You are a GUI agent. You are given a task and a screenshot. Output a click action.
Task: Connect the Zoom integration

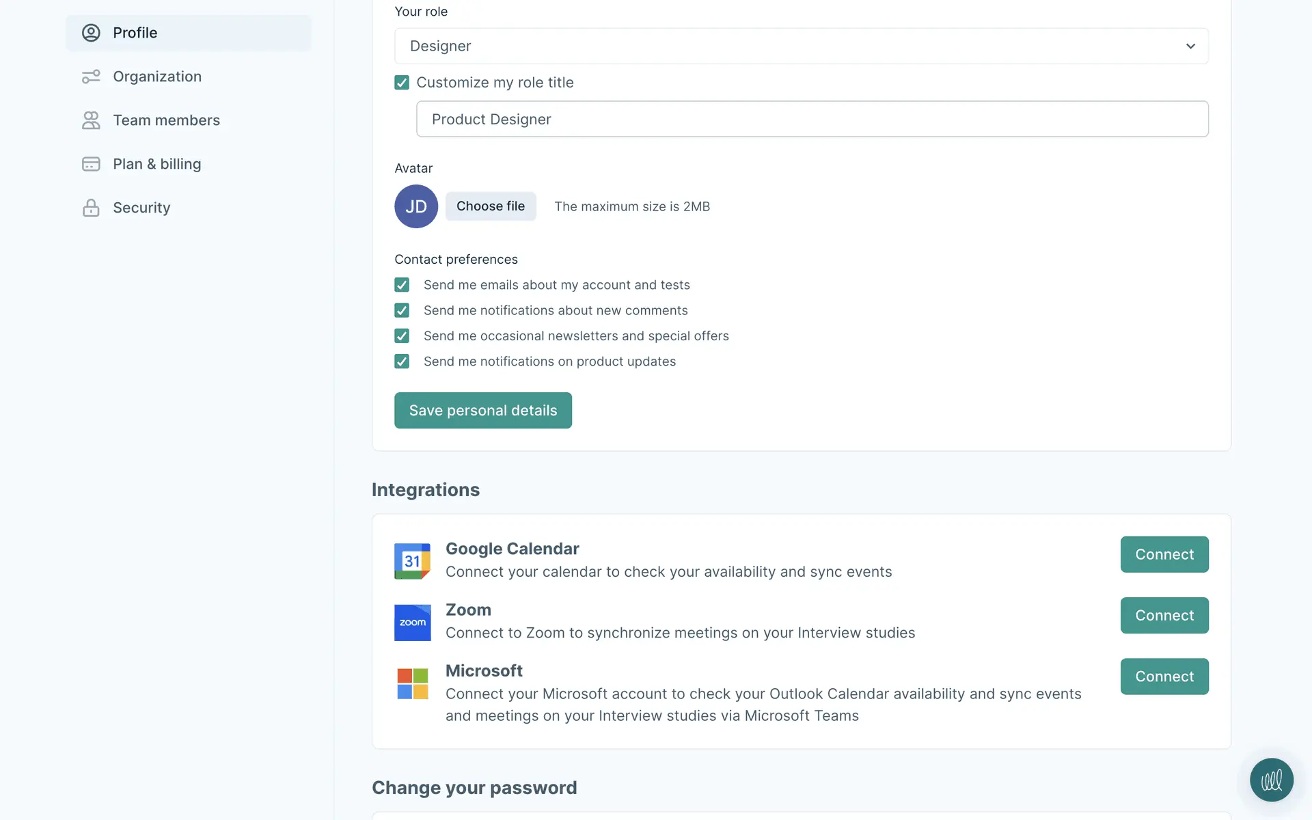click(1164, 615)
